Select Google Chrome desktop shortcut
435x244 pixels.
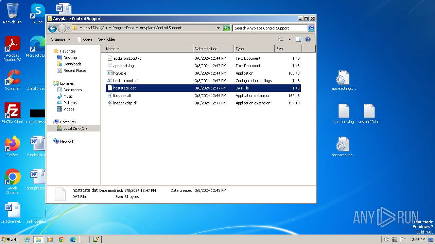point(12,182)
